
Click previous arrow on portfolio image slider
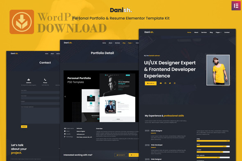coord(65,96)
